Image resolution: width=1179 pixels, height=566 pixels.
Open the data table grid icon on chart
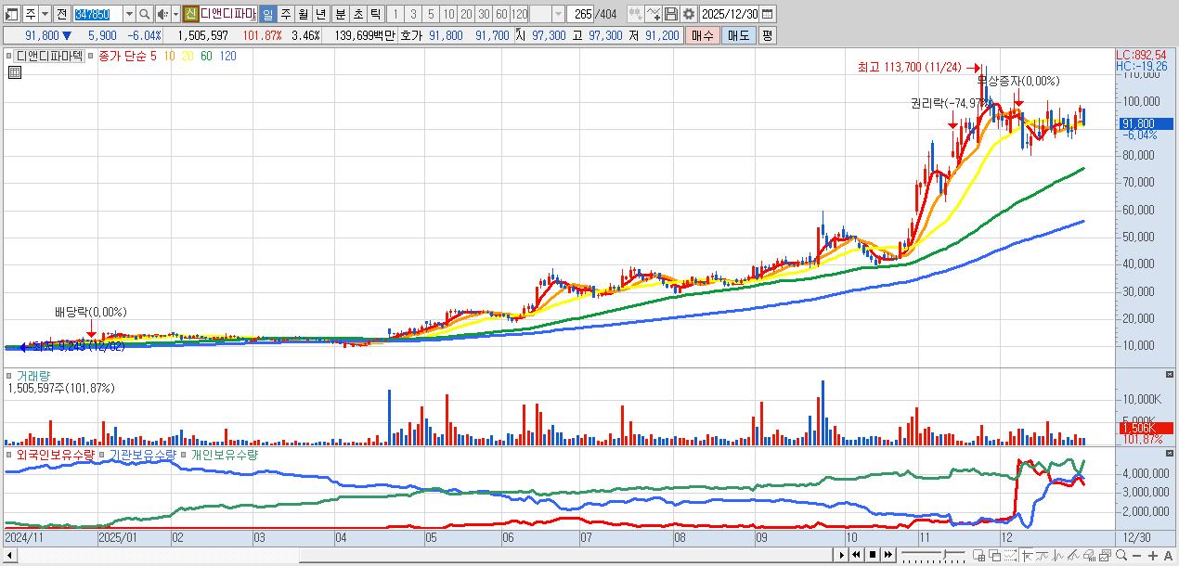(x=15, y=72)
